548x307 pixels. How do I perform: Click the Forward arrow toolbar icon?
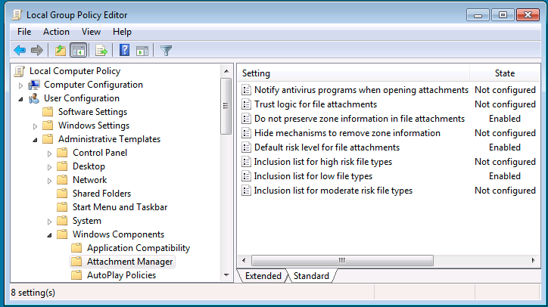(36, 51)
